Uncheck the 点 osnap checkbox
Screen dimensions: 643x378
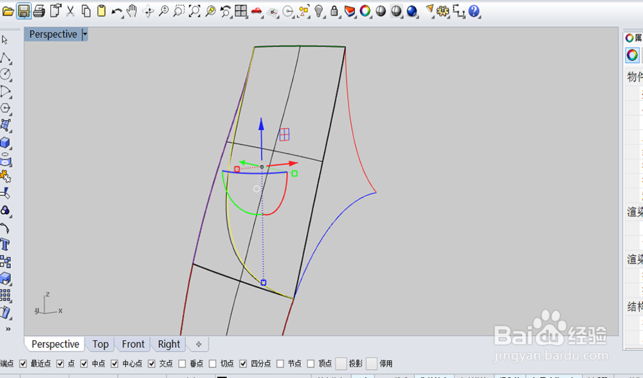(60, 364)
